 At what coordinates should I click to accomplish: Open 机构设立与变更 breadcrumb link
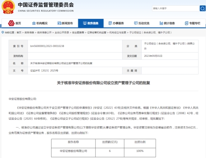pos(118,33)
